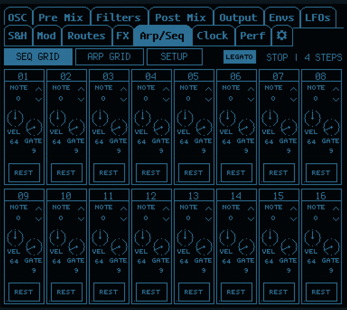Image resolution: width=347 pixels, height=310 pixels.
Task: Decrease note with step 01 down arrow
Action: click(39, 100)
